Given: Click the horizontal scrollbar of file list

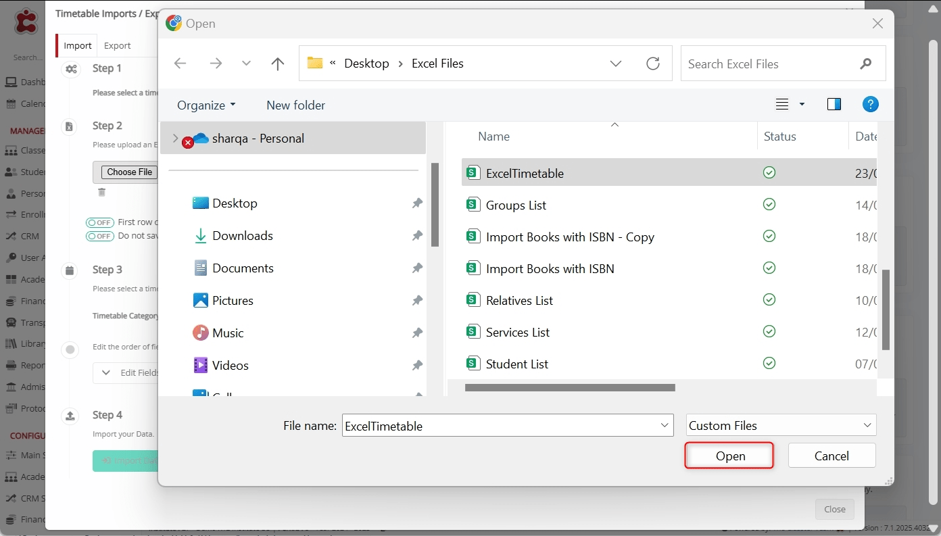Looking at the screenshot, I should click(x=570, y=388).
